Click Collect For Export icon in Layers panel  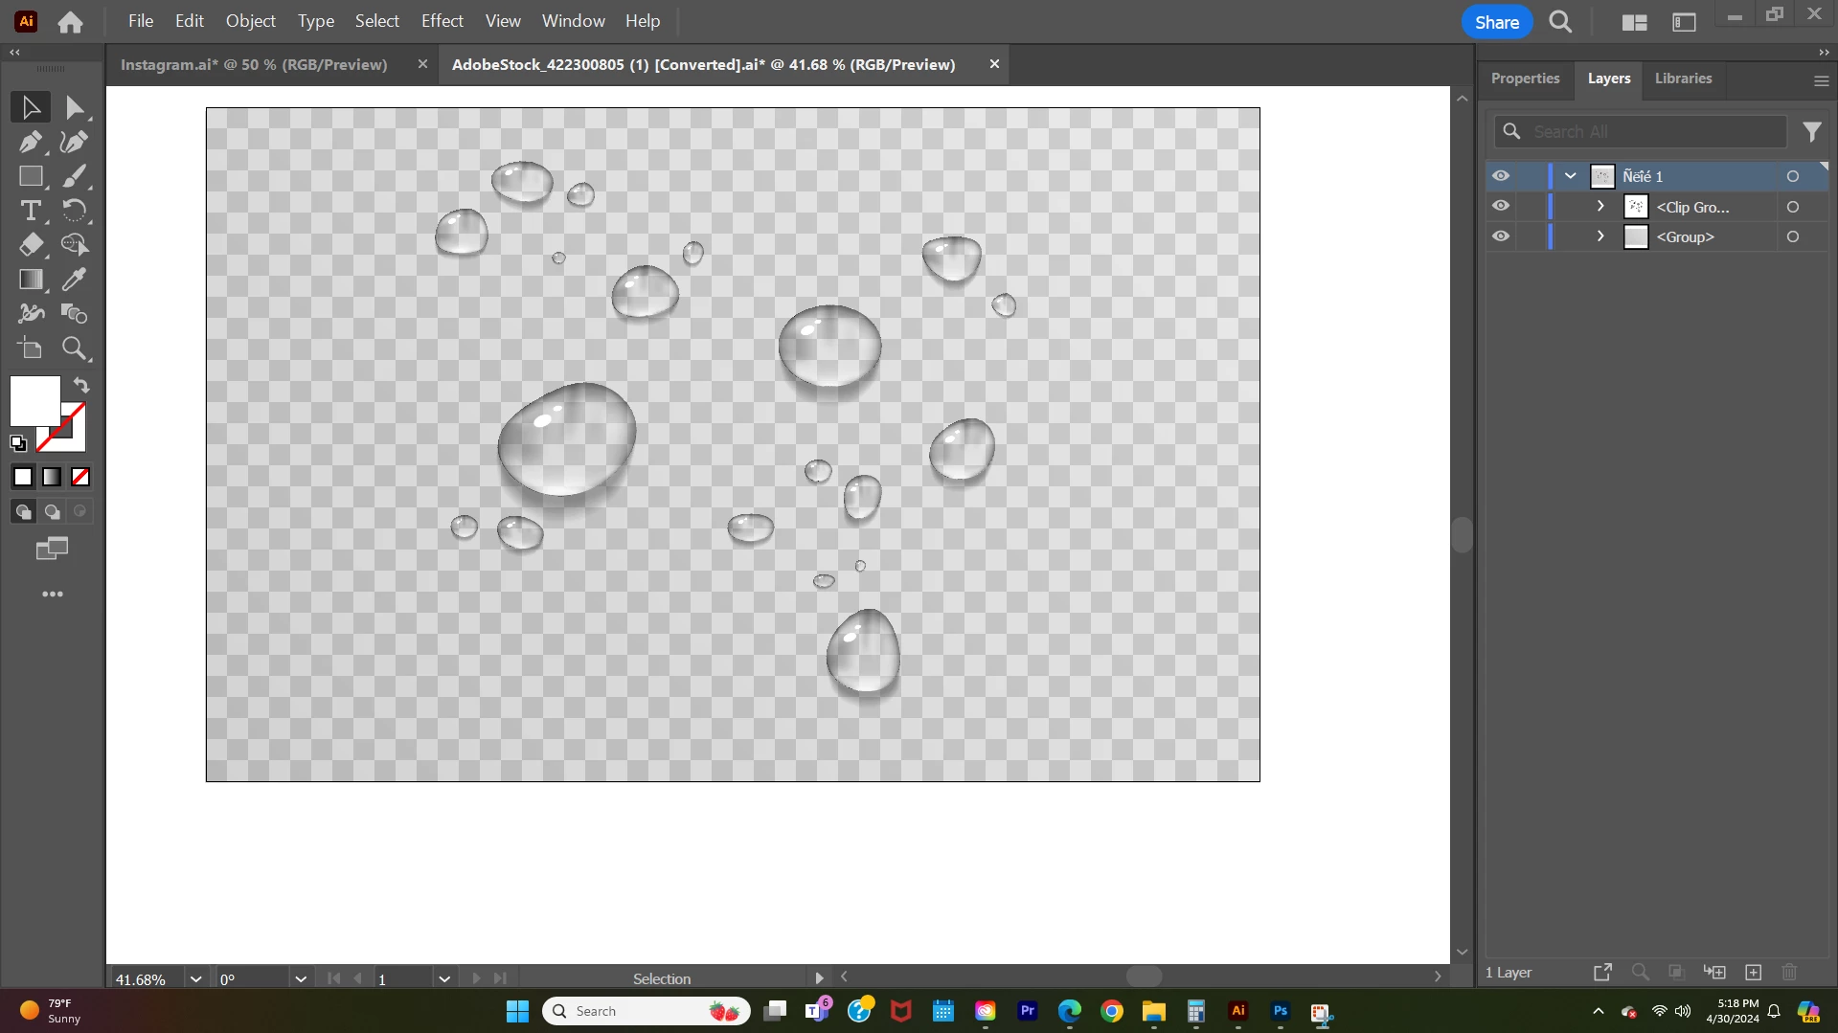pos(1602,973)
